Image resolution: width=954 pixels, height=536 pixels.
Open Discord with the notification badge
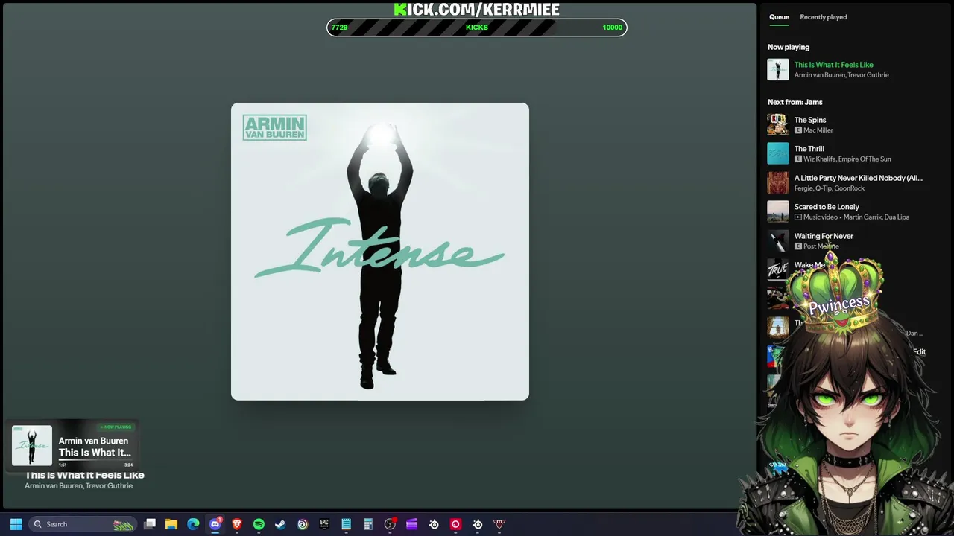pyautogui.click(x=215, y=524)
